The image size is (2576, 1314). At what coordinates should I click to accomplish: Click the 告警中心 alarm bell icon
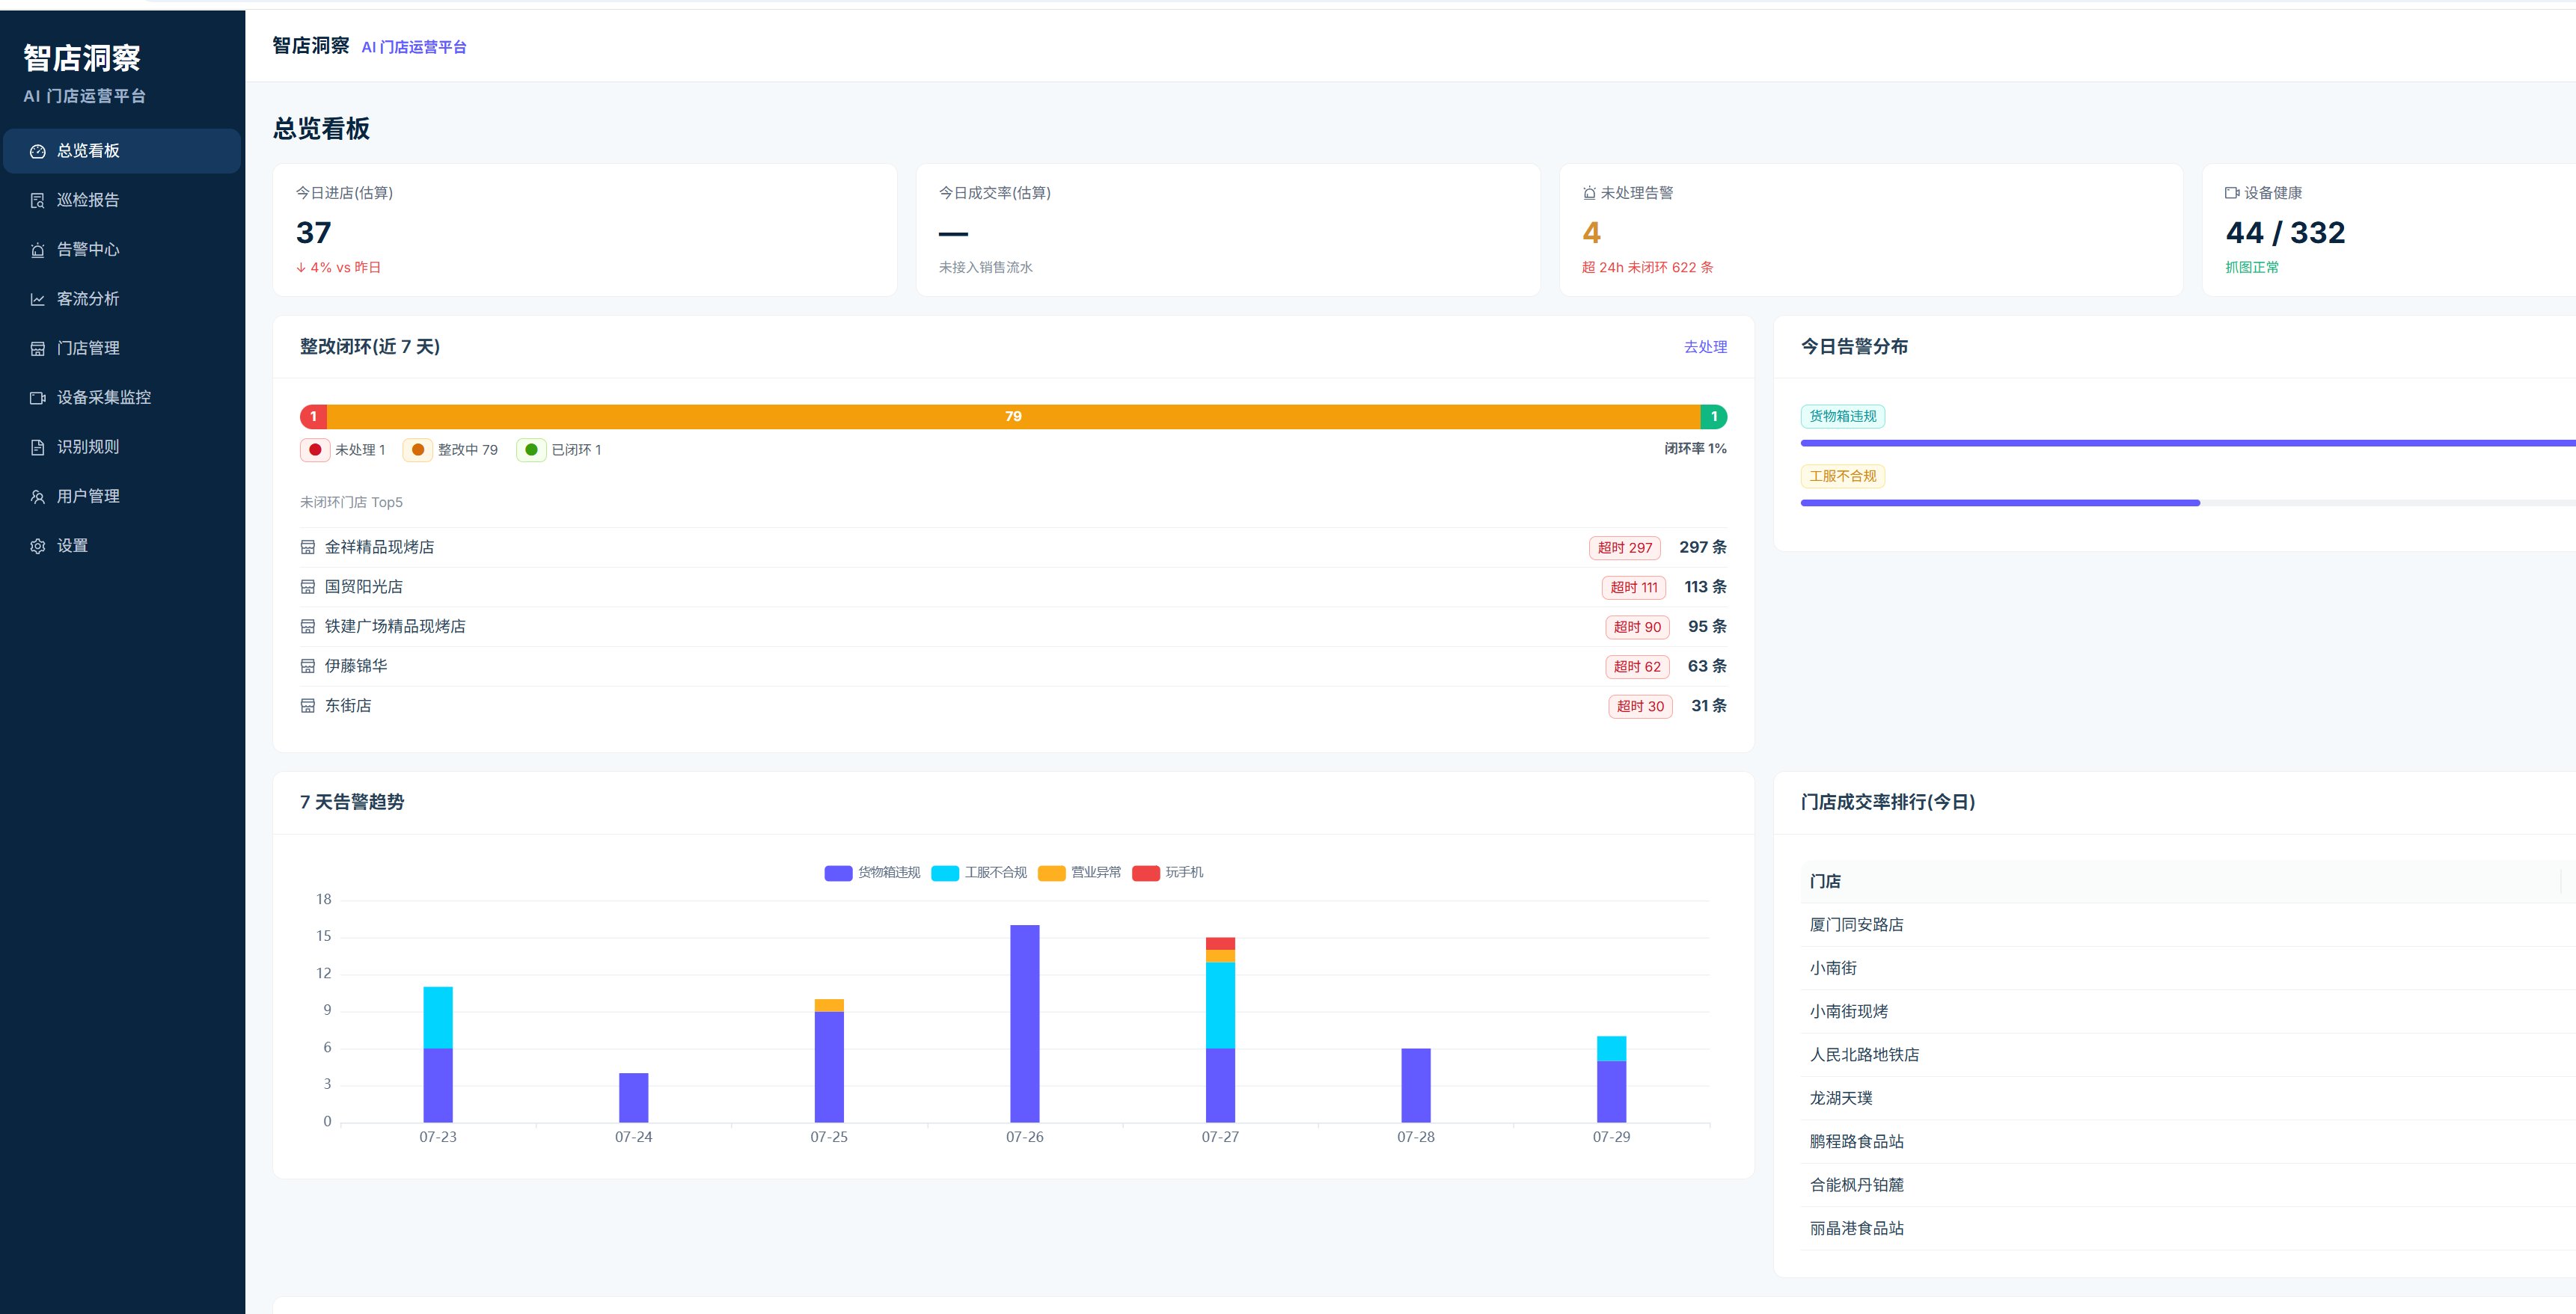(38, 250)
